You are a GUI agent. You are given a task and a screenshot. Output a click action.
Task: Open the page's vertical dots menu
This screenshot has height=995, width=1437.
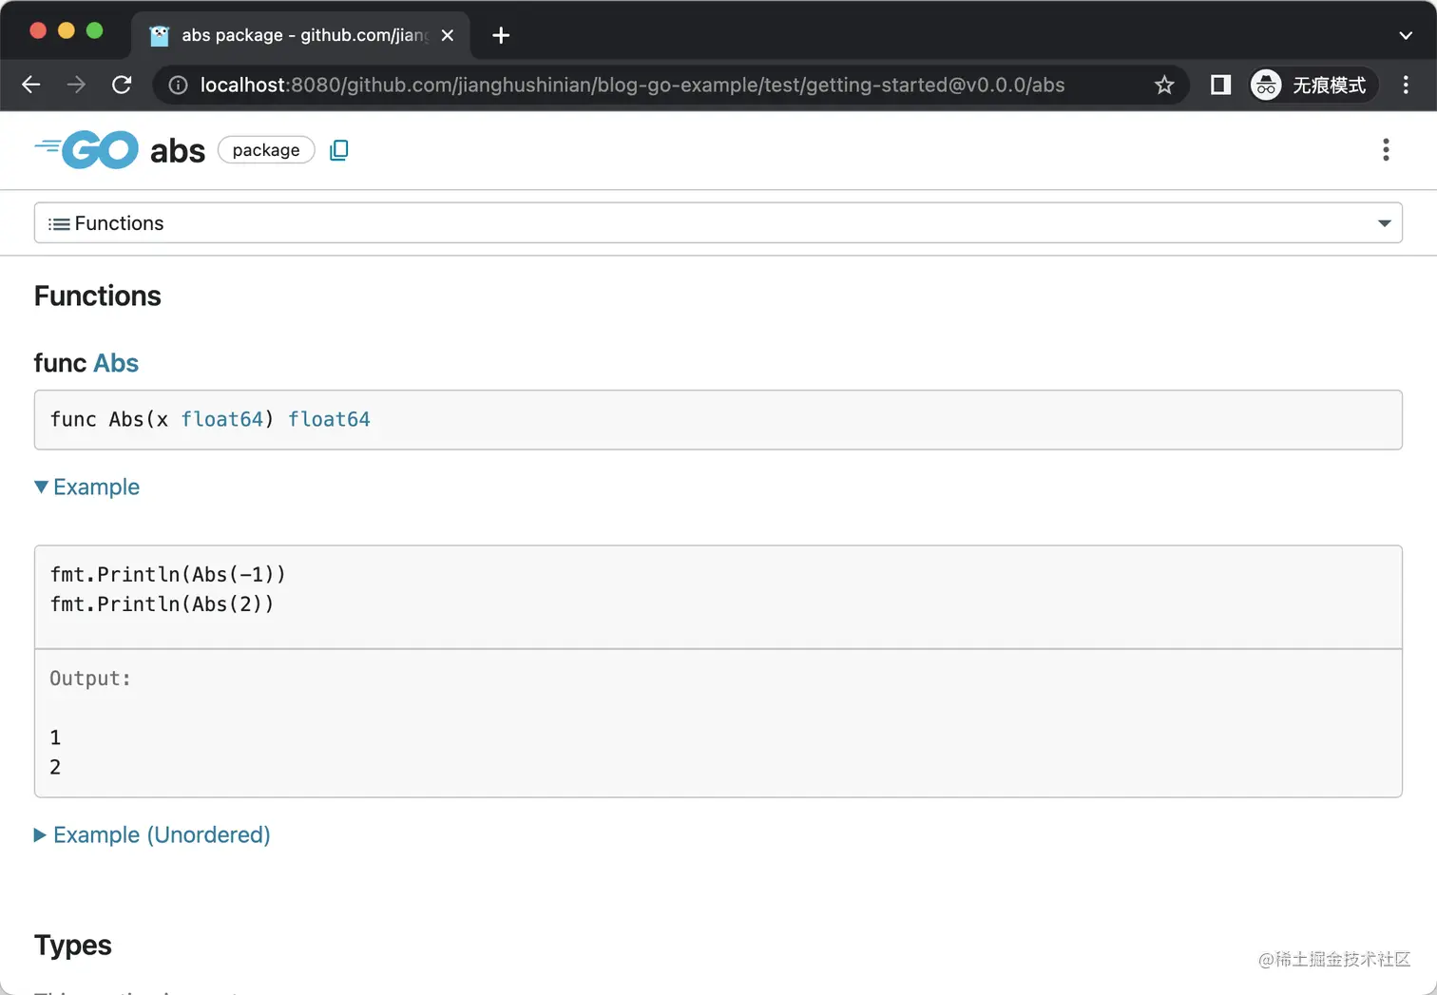click(x=1386, y=150)
